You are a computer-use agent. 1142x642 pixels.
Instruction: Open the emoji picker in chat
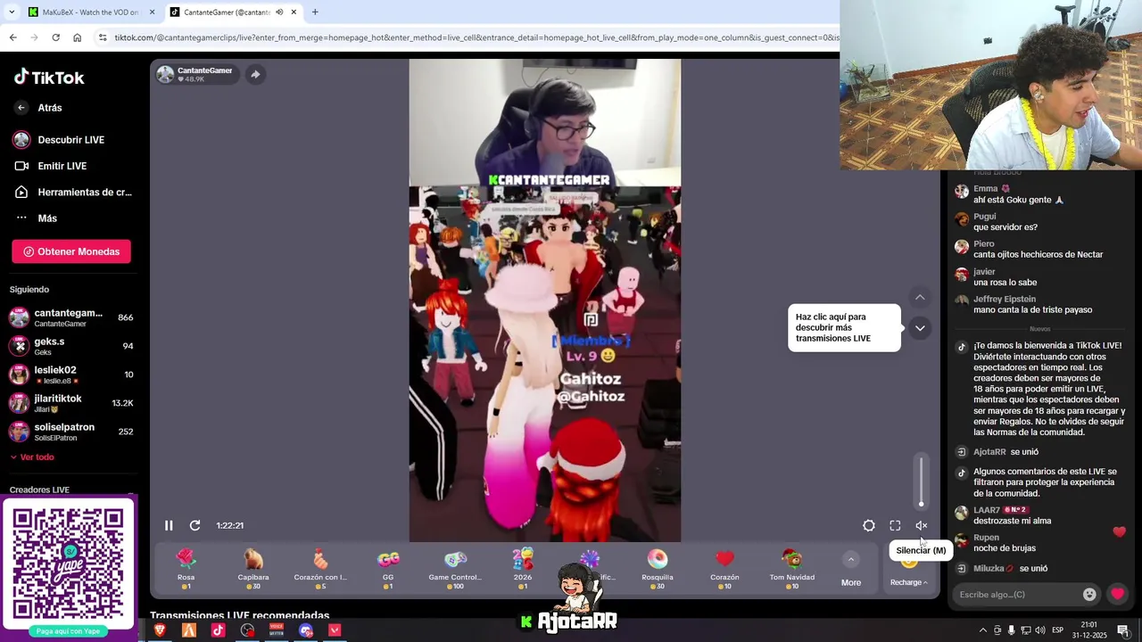(x=1089, y=595)
